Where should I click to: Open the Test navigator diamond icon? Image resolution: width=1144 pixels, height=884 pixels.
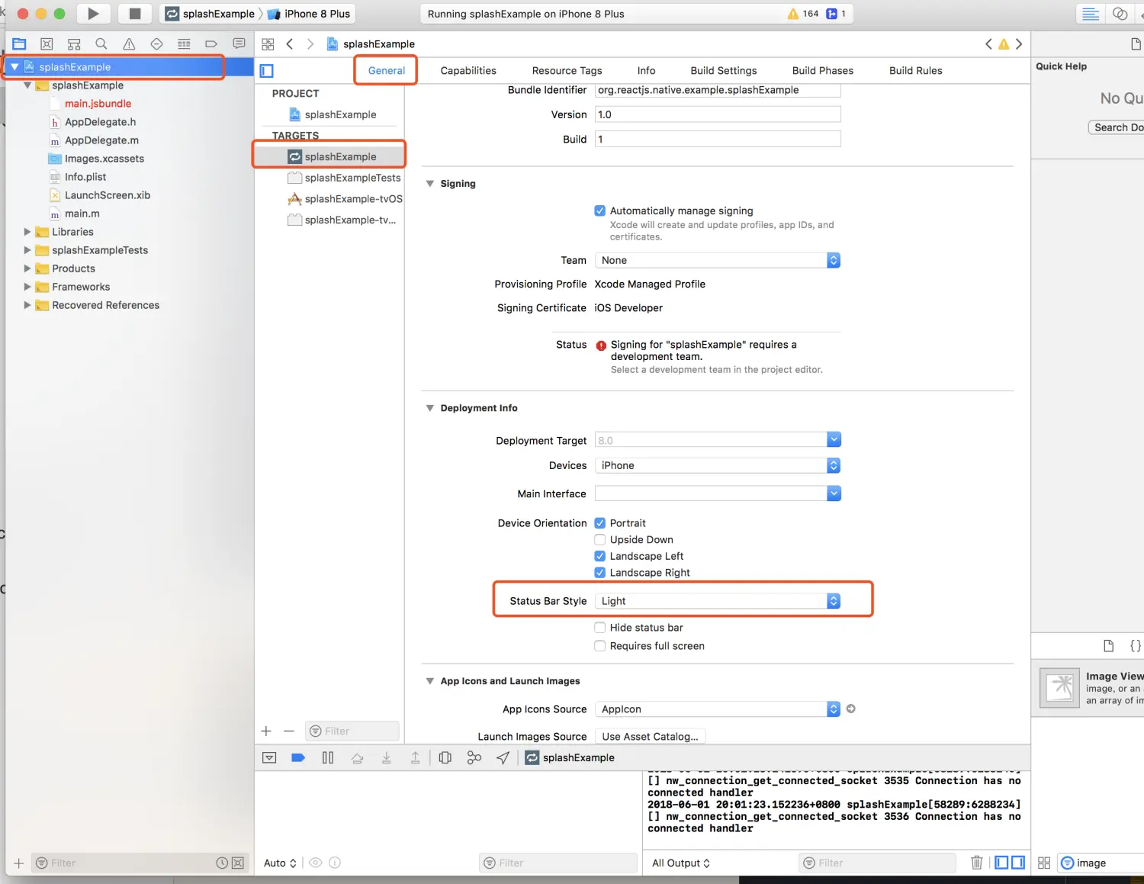click(x=156, y=44)
